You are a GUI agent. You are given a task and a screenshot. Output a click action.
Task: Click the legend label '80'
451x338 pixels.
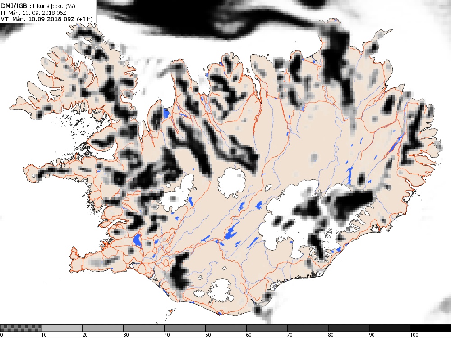[x=331, y=335]
